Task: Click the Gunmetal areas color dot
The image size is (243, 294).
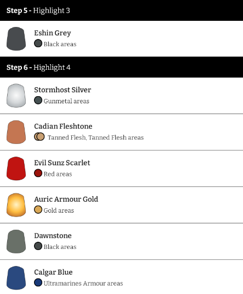Action: (x=38, y=100)
